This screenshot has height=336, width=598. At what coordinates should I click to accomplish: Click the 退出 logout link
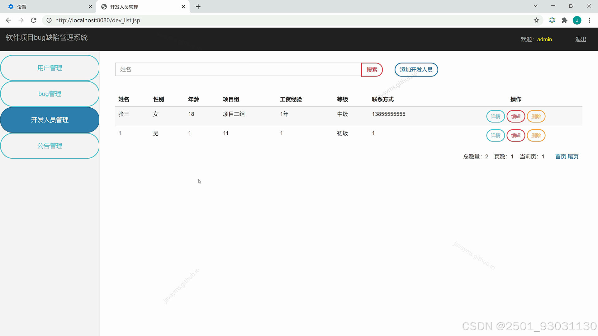(x=581, y=40)
